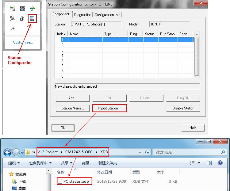This screenshot has width=230, height=191.
Task: Toggle the preview pane icon
Action: [209, 163]
